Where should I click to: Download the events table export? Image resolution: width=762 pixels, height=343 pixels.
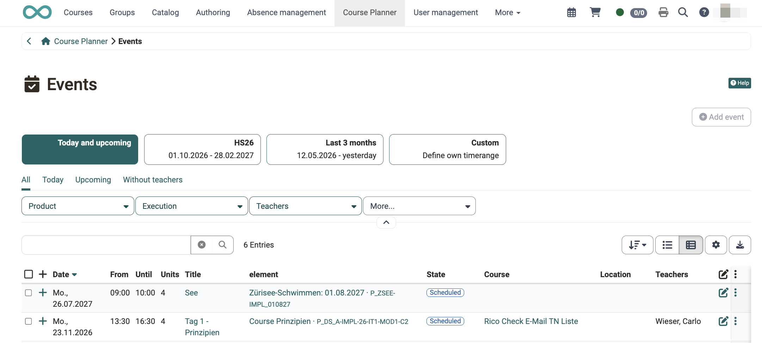click(x=740, y=245)
